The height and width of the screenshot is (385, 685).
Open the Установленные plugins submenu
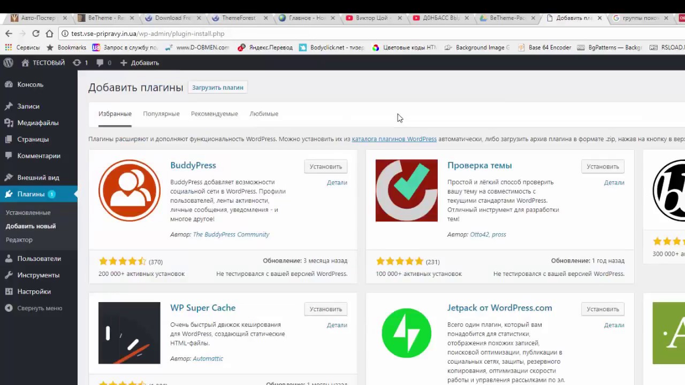tap(28, 213)
